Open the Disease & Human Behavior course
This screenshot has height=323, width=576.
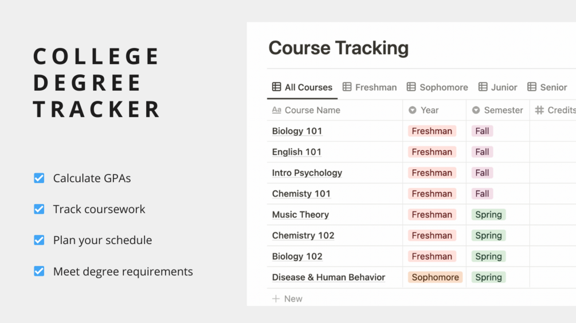pyautogui.click(x=328, y=277)
